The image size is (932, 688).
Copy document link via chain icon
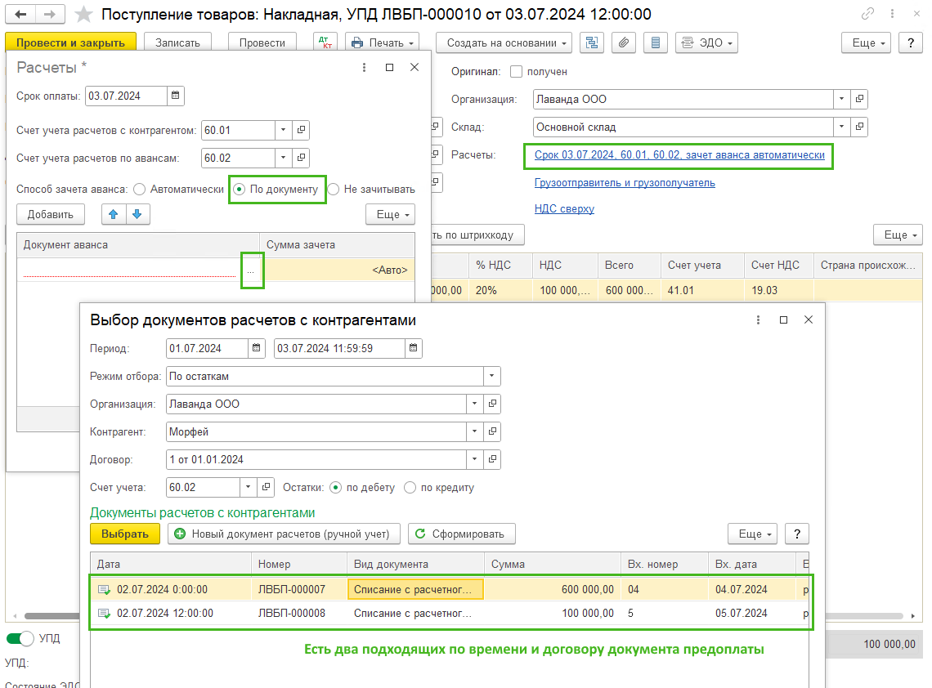click(x=867, y=13)
